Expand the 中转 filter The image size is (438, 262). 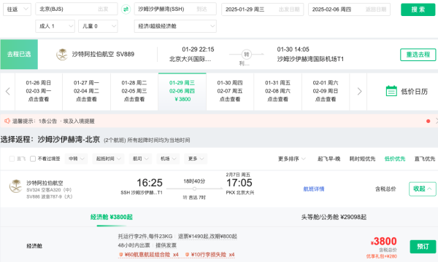[76, 159]
